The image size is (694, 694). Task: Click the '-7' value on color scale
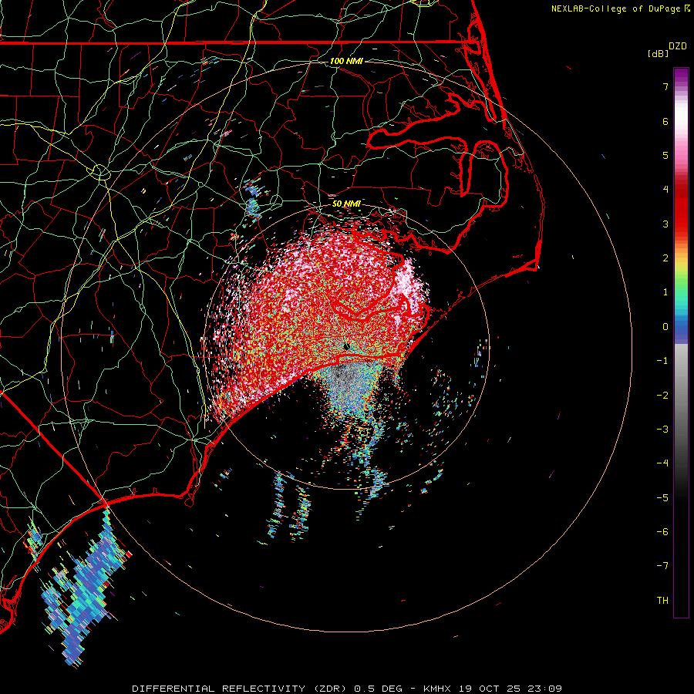(x=662, y=566)
